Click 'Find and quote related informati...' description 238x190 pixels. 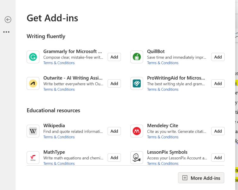[x=73, y=131]
